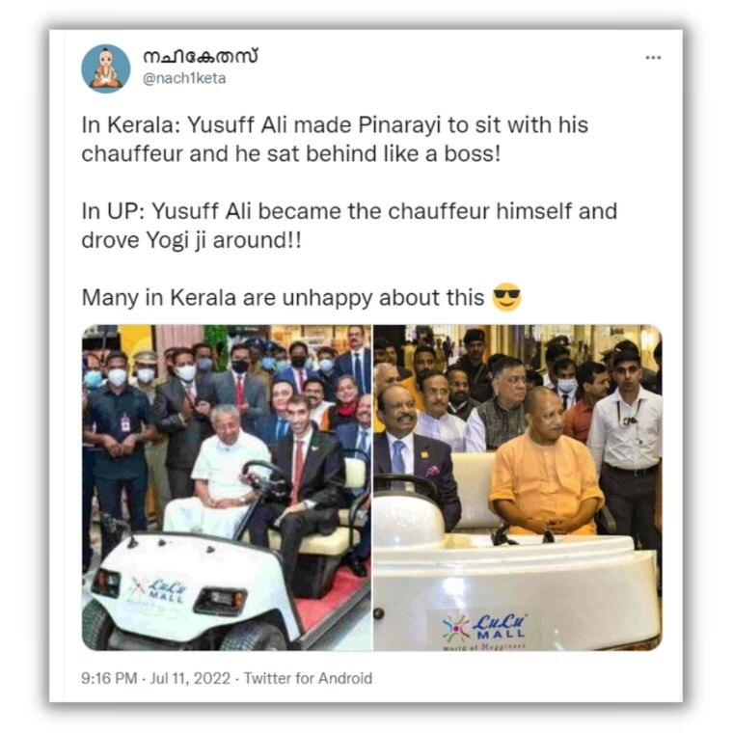The width and height of the screenshot is (733, 733).
Task: Open the @nach1keta handle link
Action: 184,78
